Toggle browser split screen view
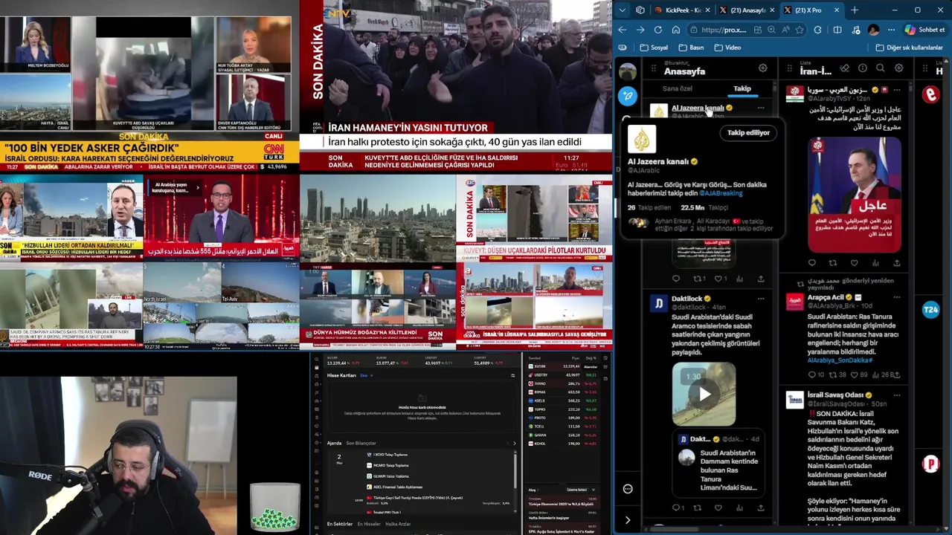Screen dimensions: 952x535 click(837, 30)
